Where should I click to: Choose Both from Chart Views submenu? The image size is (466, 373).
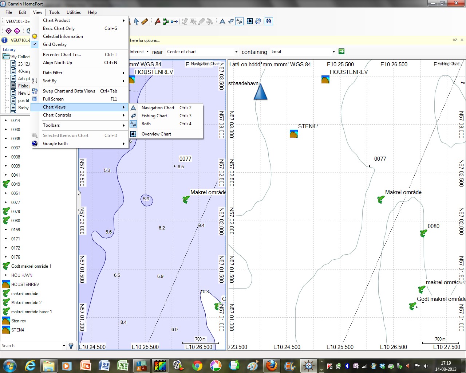(166, 124)
